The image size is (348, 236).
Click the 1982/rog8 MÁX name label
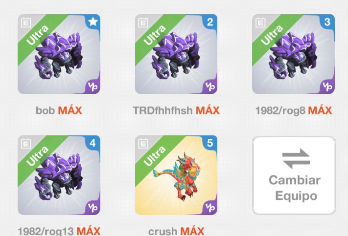point(294,110)
